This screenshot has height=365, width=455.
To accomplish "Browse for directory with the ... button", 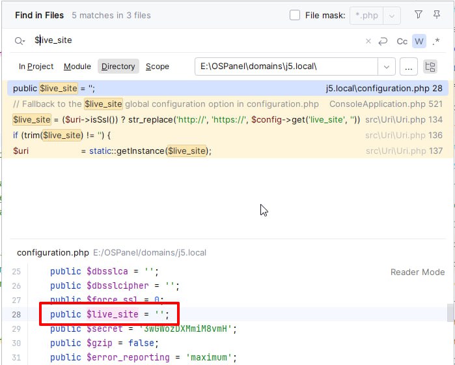I will pos(409,67).
